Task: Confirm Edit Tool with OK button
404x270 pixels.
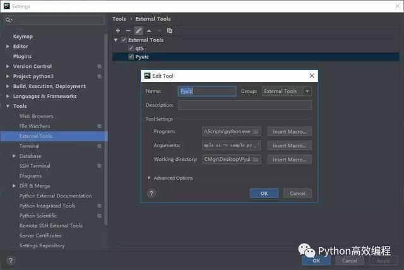Action: pyautogui.click(x=264, y=193)
